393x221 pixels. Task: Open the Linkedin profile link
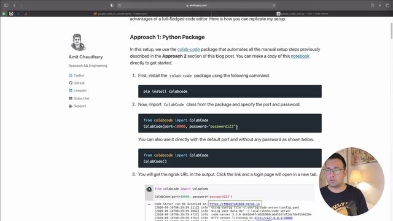coord(80,90)
